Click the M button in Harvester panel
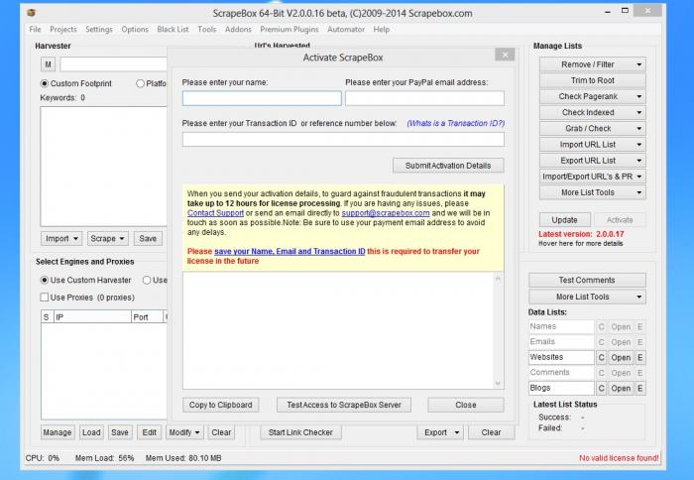Screen dimensions: 694x480 pyautogui.click(x=48, y=64)
